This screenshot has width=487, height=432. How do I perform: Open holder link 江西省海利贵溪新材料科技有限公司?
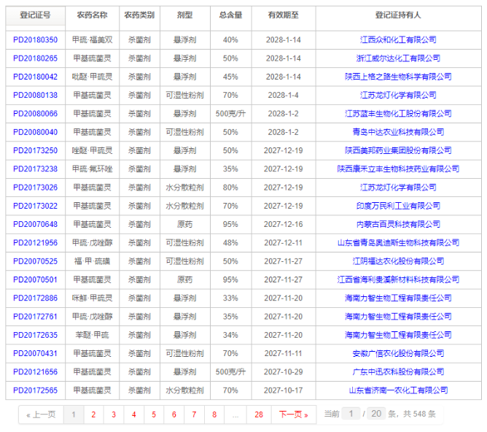point(398,279)
